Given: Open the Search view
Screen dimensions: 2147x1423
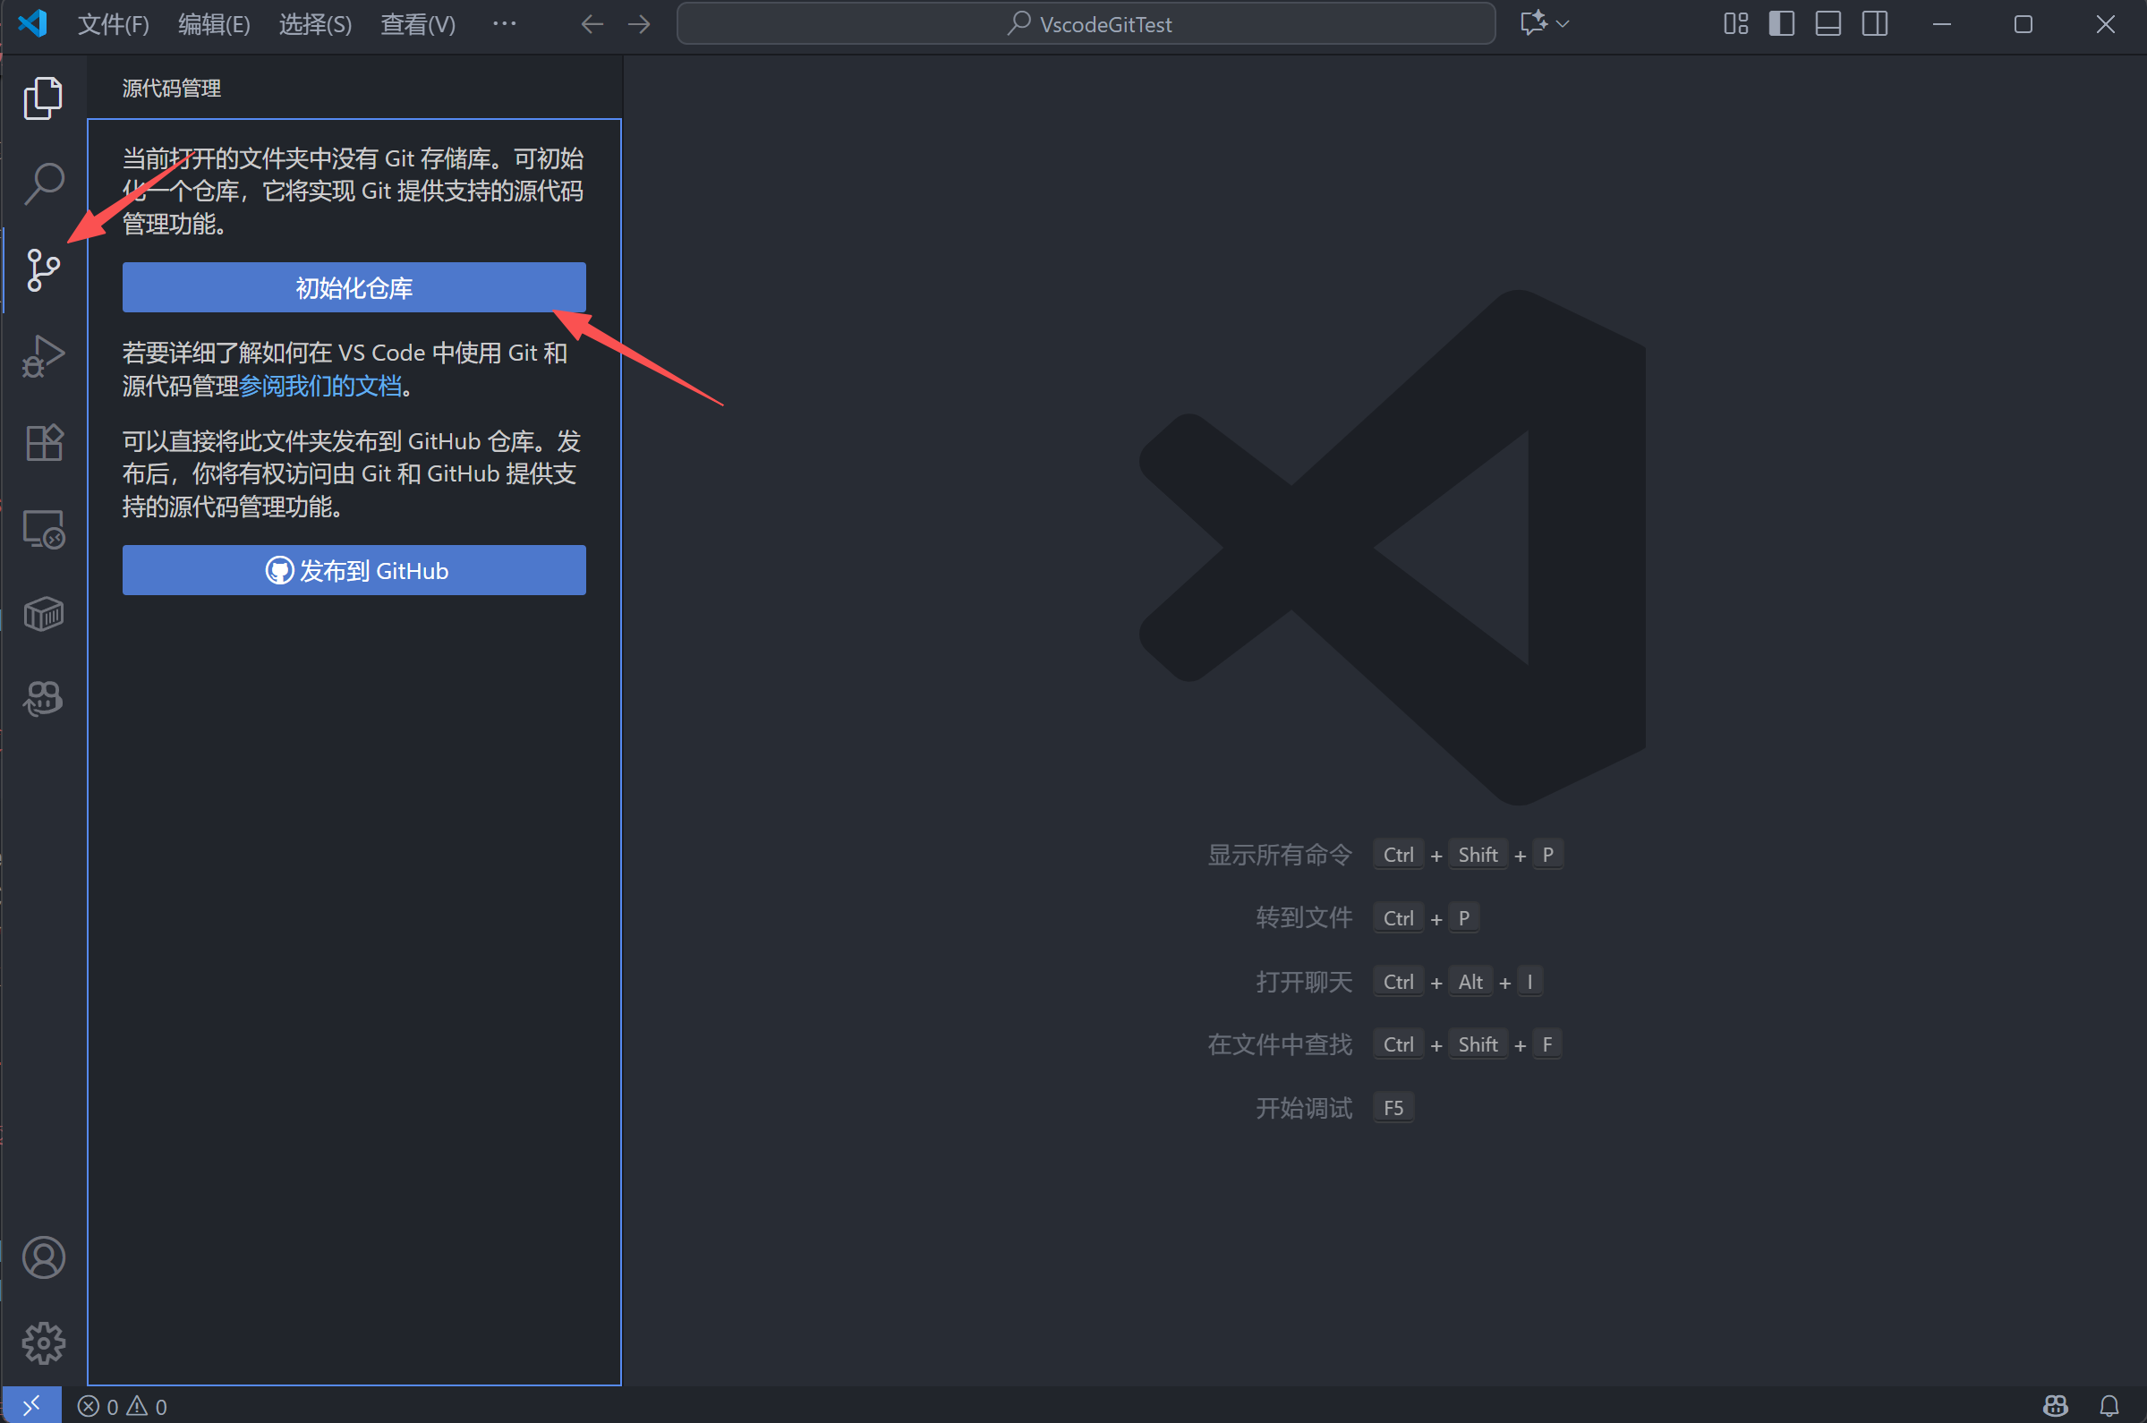Looking at the screenshot, I should point(43,182).
